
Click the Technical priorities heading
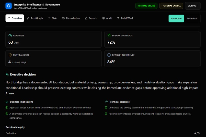[x=119, y=102]
